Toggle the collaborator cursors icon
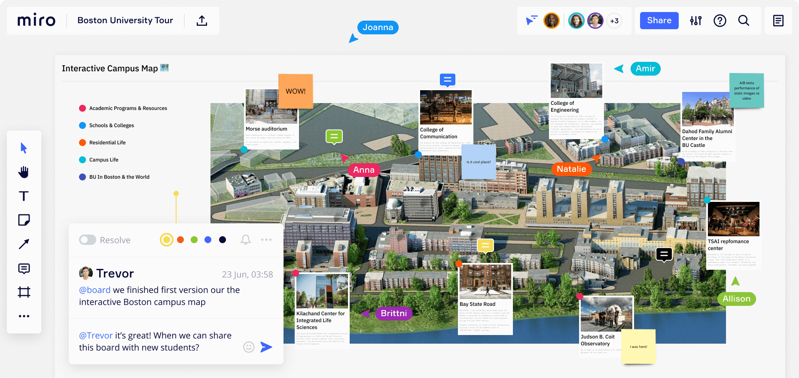The image size is (799, 378). click(x=531, y=20)
